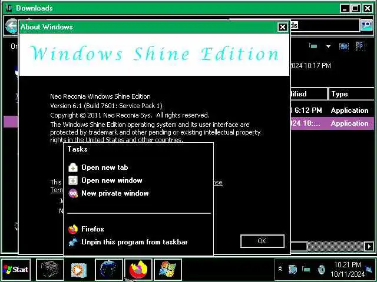Change view icon in Downloads toolbar
The height and width of the screenshot is (282, 377).
313,46
